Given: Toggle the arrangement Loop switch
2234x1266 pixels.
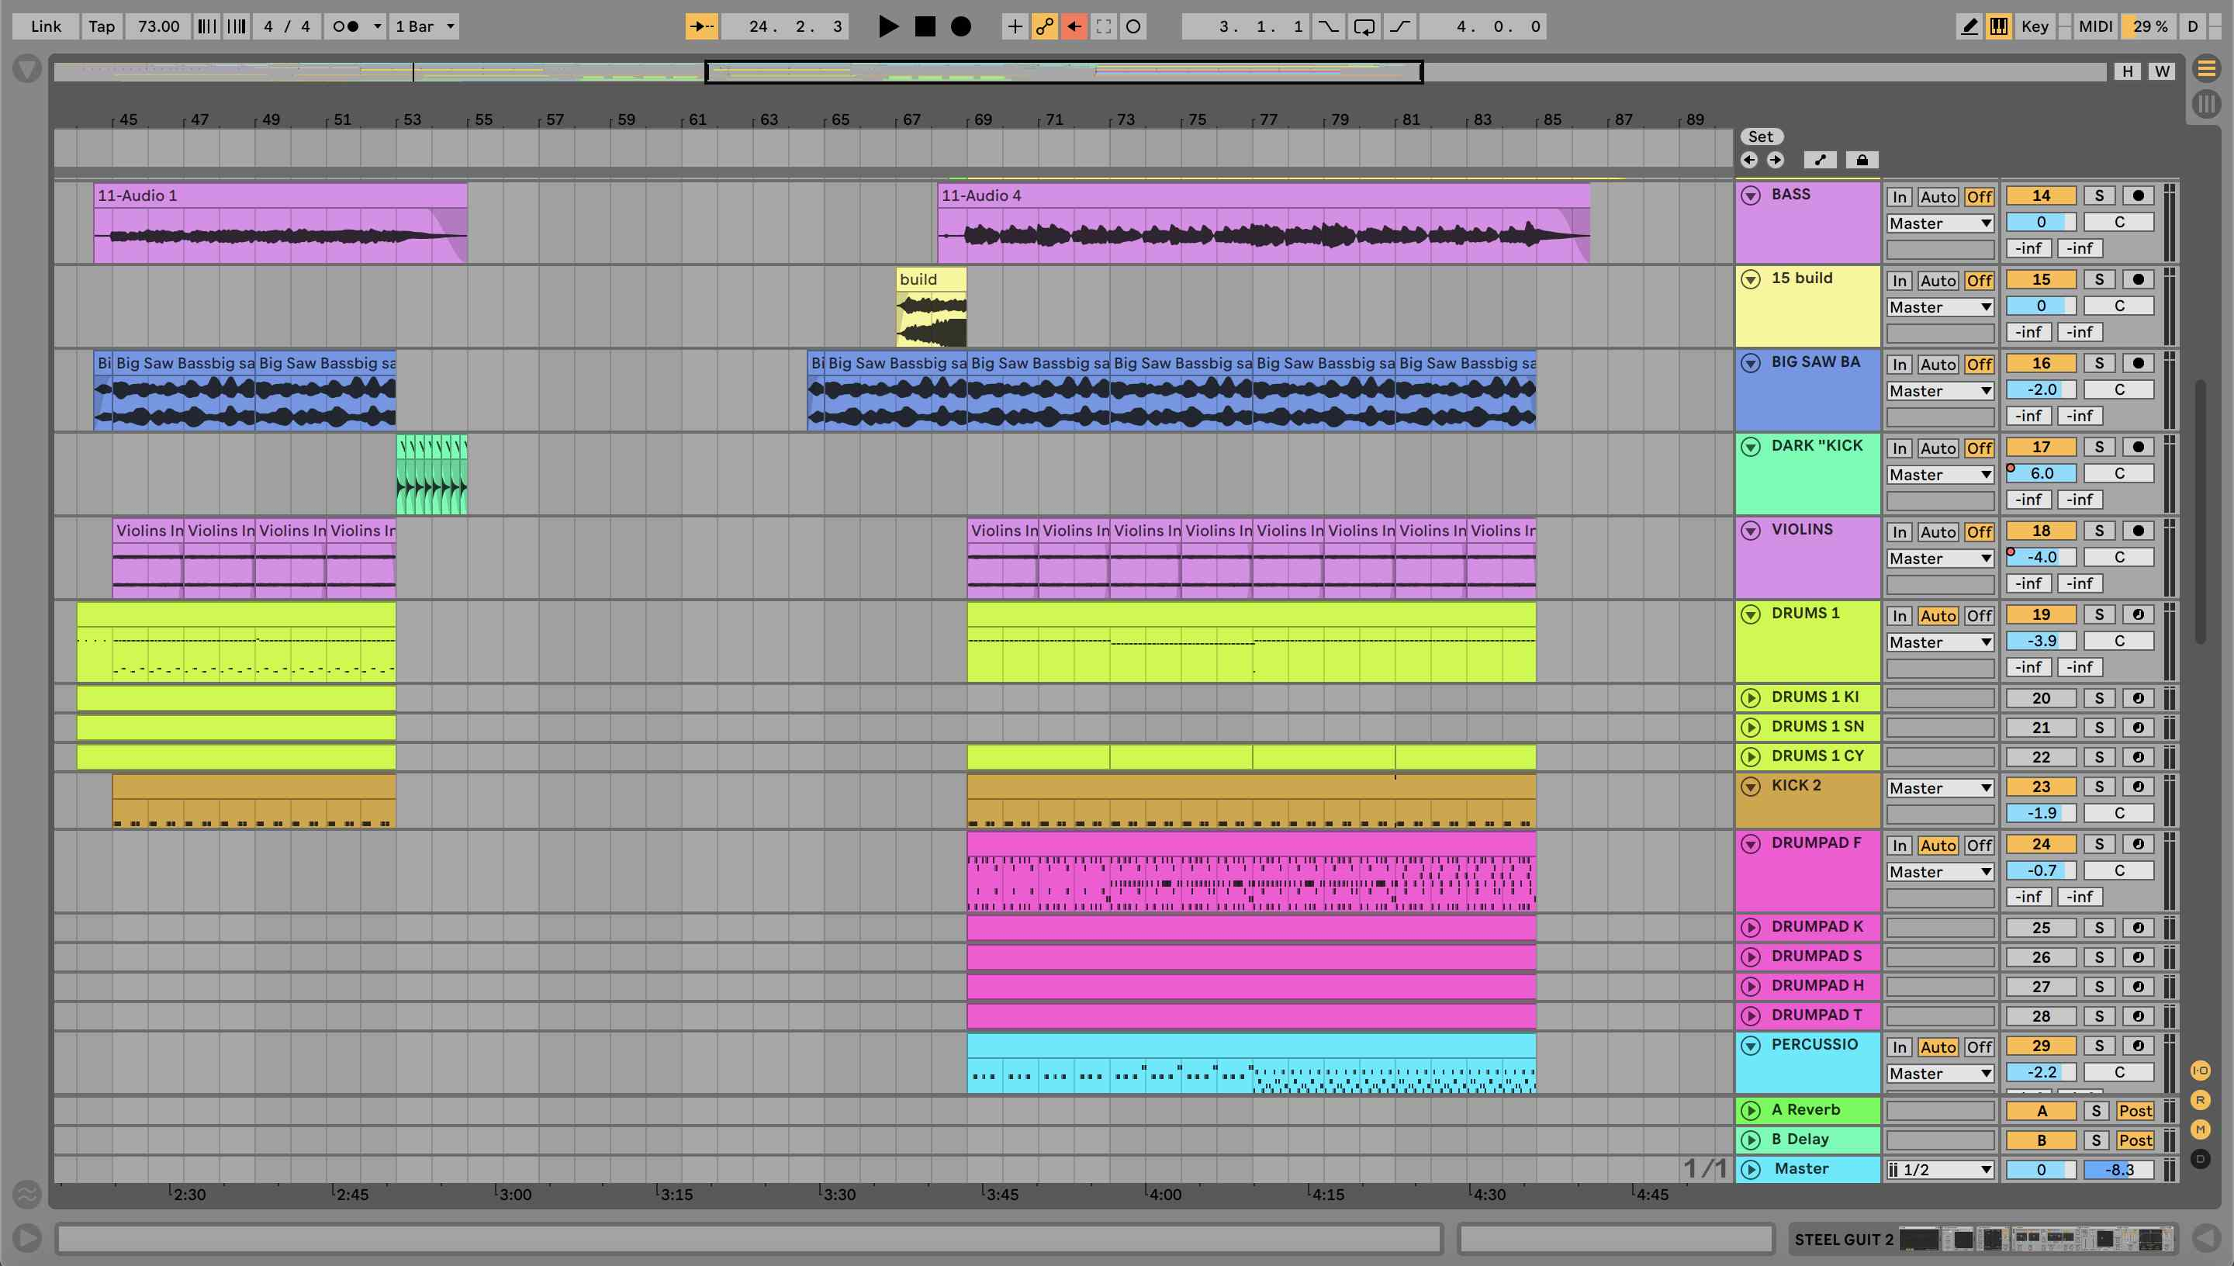Looking at the screenshot, I should coord(1364,26).
